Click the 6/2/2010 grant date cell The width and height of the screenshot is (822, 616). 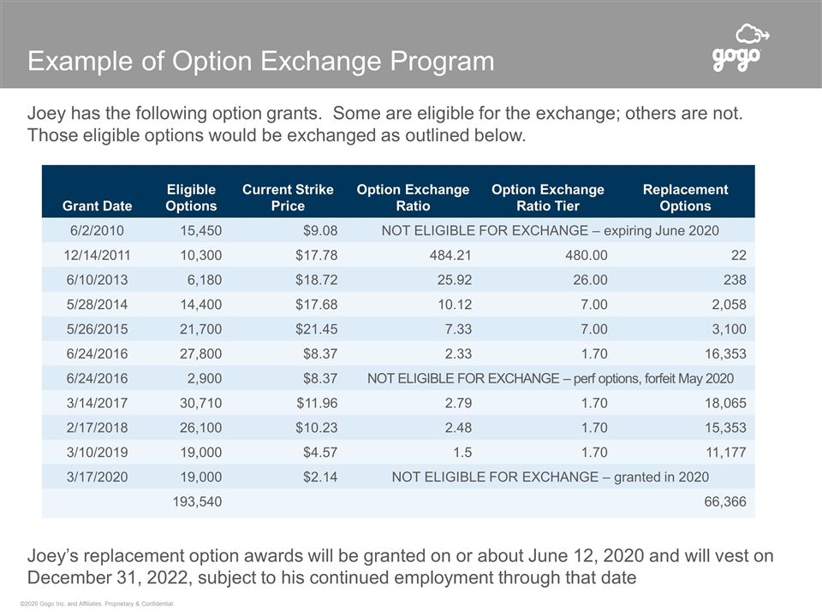(97, 230)
